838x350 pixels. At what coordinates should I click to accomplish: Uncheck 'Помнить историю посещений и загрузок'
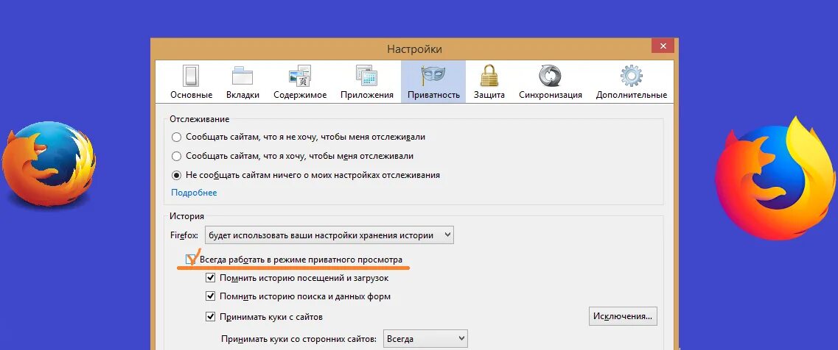click(211, 278)
